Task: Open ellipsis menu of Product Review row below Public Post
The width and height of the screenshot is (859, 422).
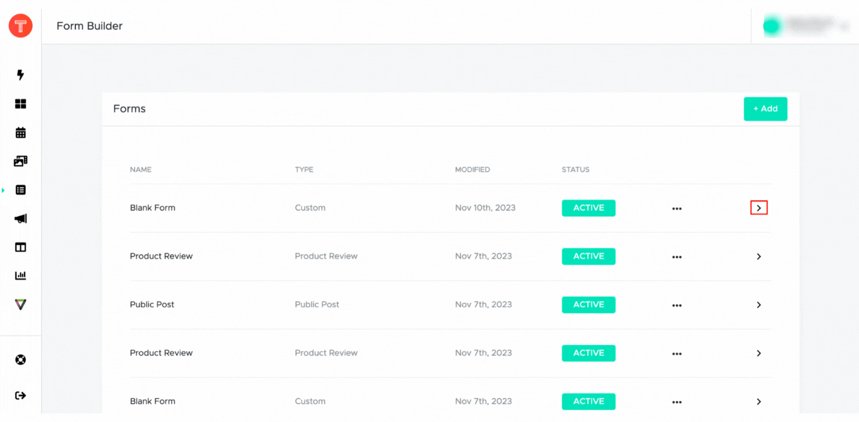Action: pyautogui.click(x=677, y=354)
